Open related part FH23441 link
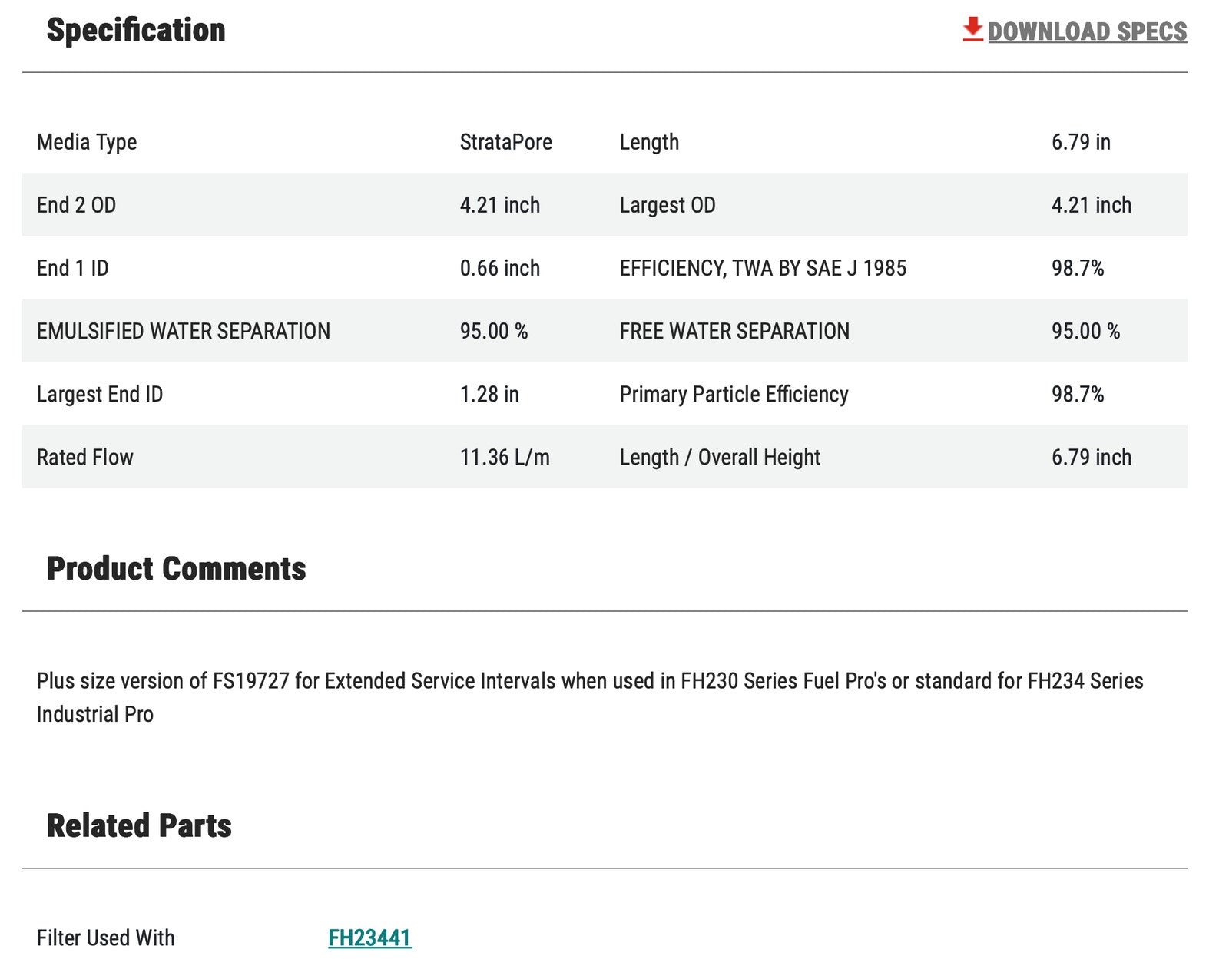 tap(369, 938)
